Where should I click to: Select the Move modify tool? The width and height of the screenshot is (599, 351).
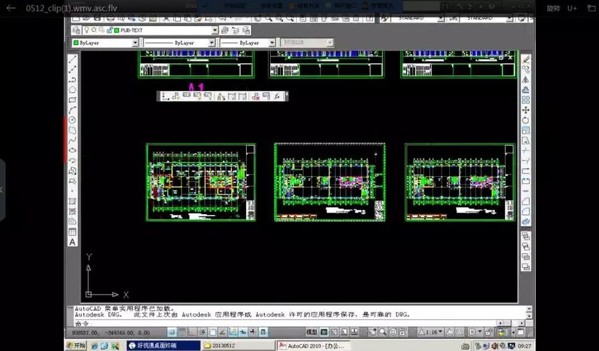tap(526, 110)
